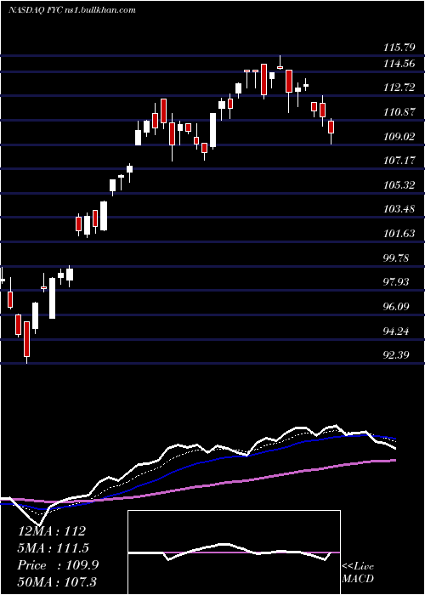Click the 92.39 price level label
This screenshot has height=595, width=425.
pyautogui.click(x=397, y=355)
